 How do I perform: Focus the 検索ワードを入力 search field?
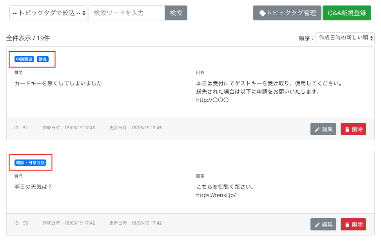[127, 13]
